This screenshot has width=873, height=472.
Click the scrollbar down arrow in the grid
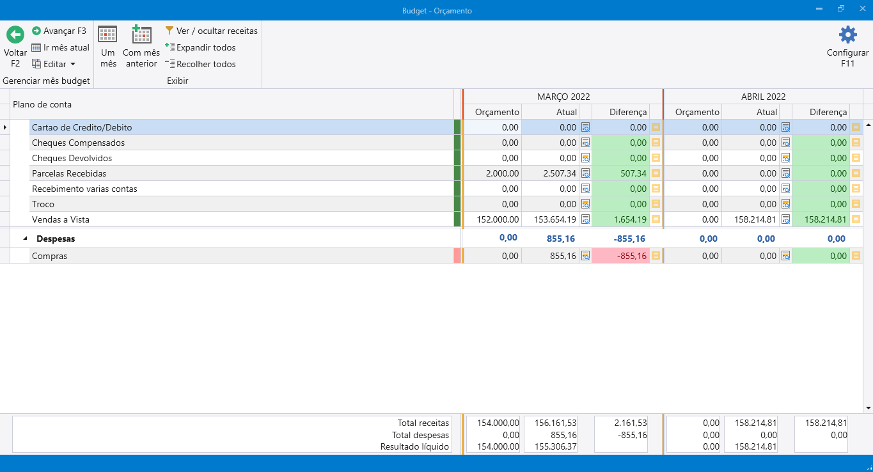click(x=868, y=407)
